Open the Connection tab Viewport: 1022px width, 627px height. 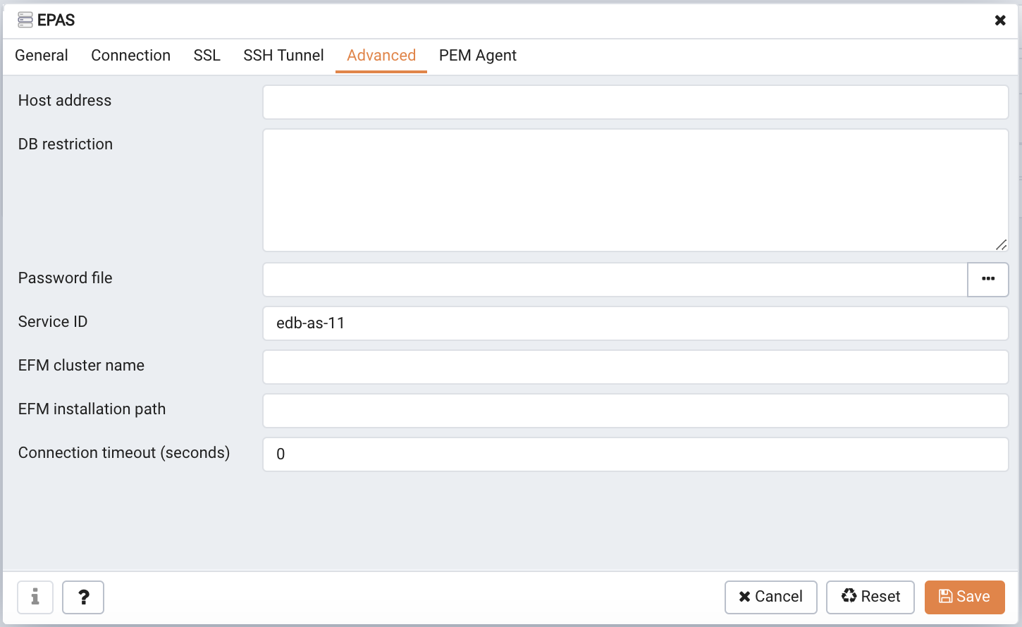pos(131,56)
